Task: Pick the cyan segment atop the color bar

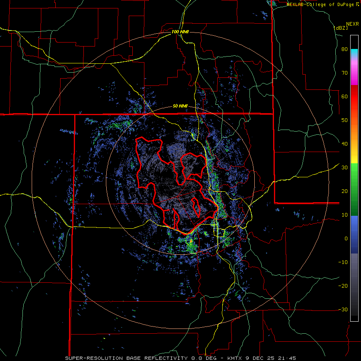Action: [x=354, y=52]
